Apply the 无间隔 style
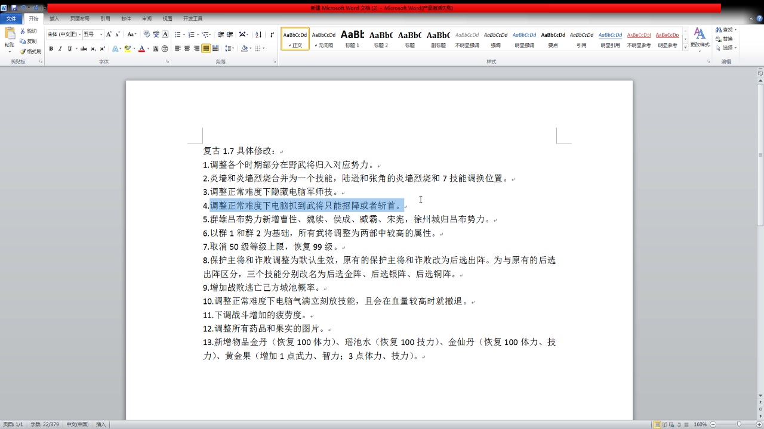This screenshot has height=429, width=764. click(x=324, y=39)
